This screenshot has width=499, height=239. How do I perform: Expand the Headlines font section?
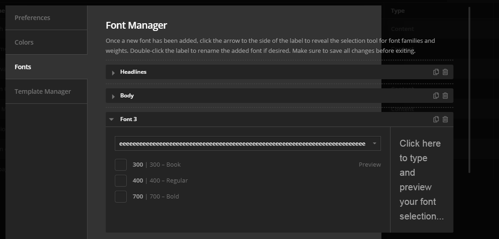[x=113, y=72]
